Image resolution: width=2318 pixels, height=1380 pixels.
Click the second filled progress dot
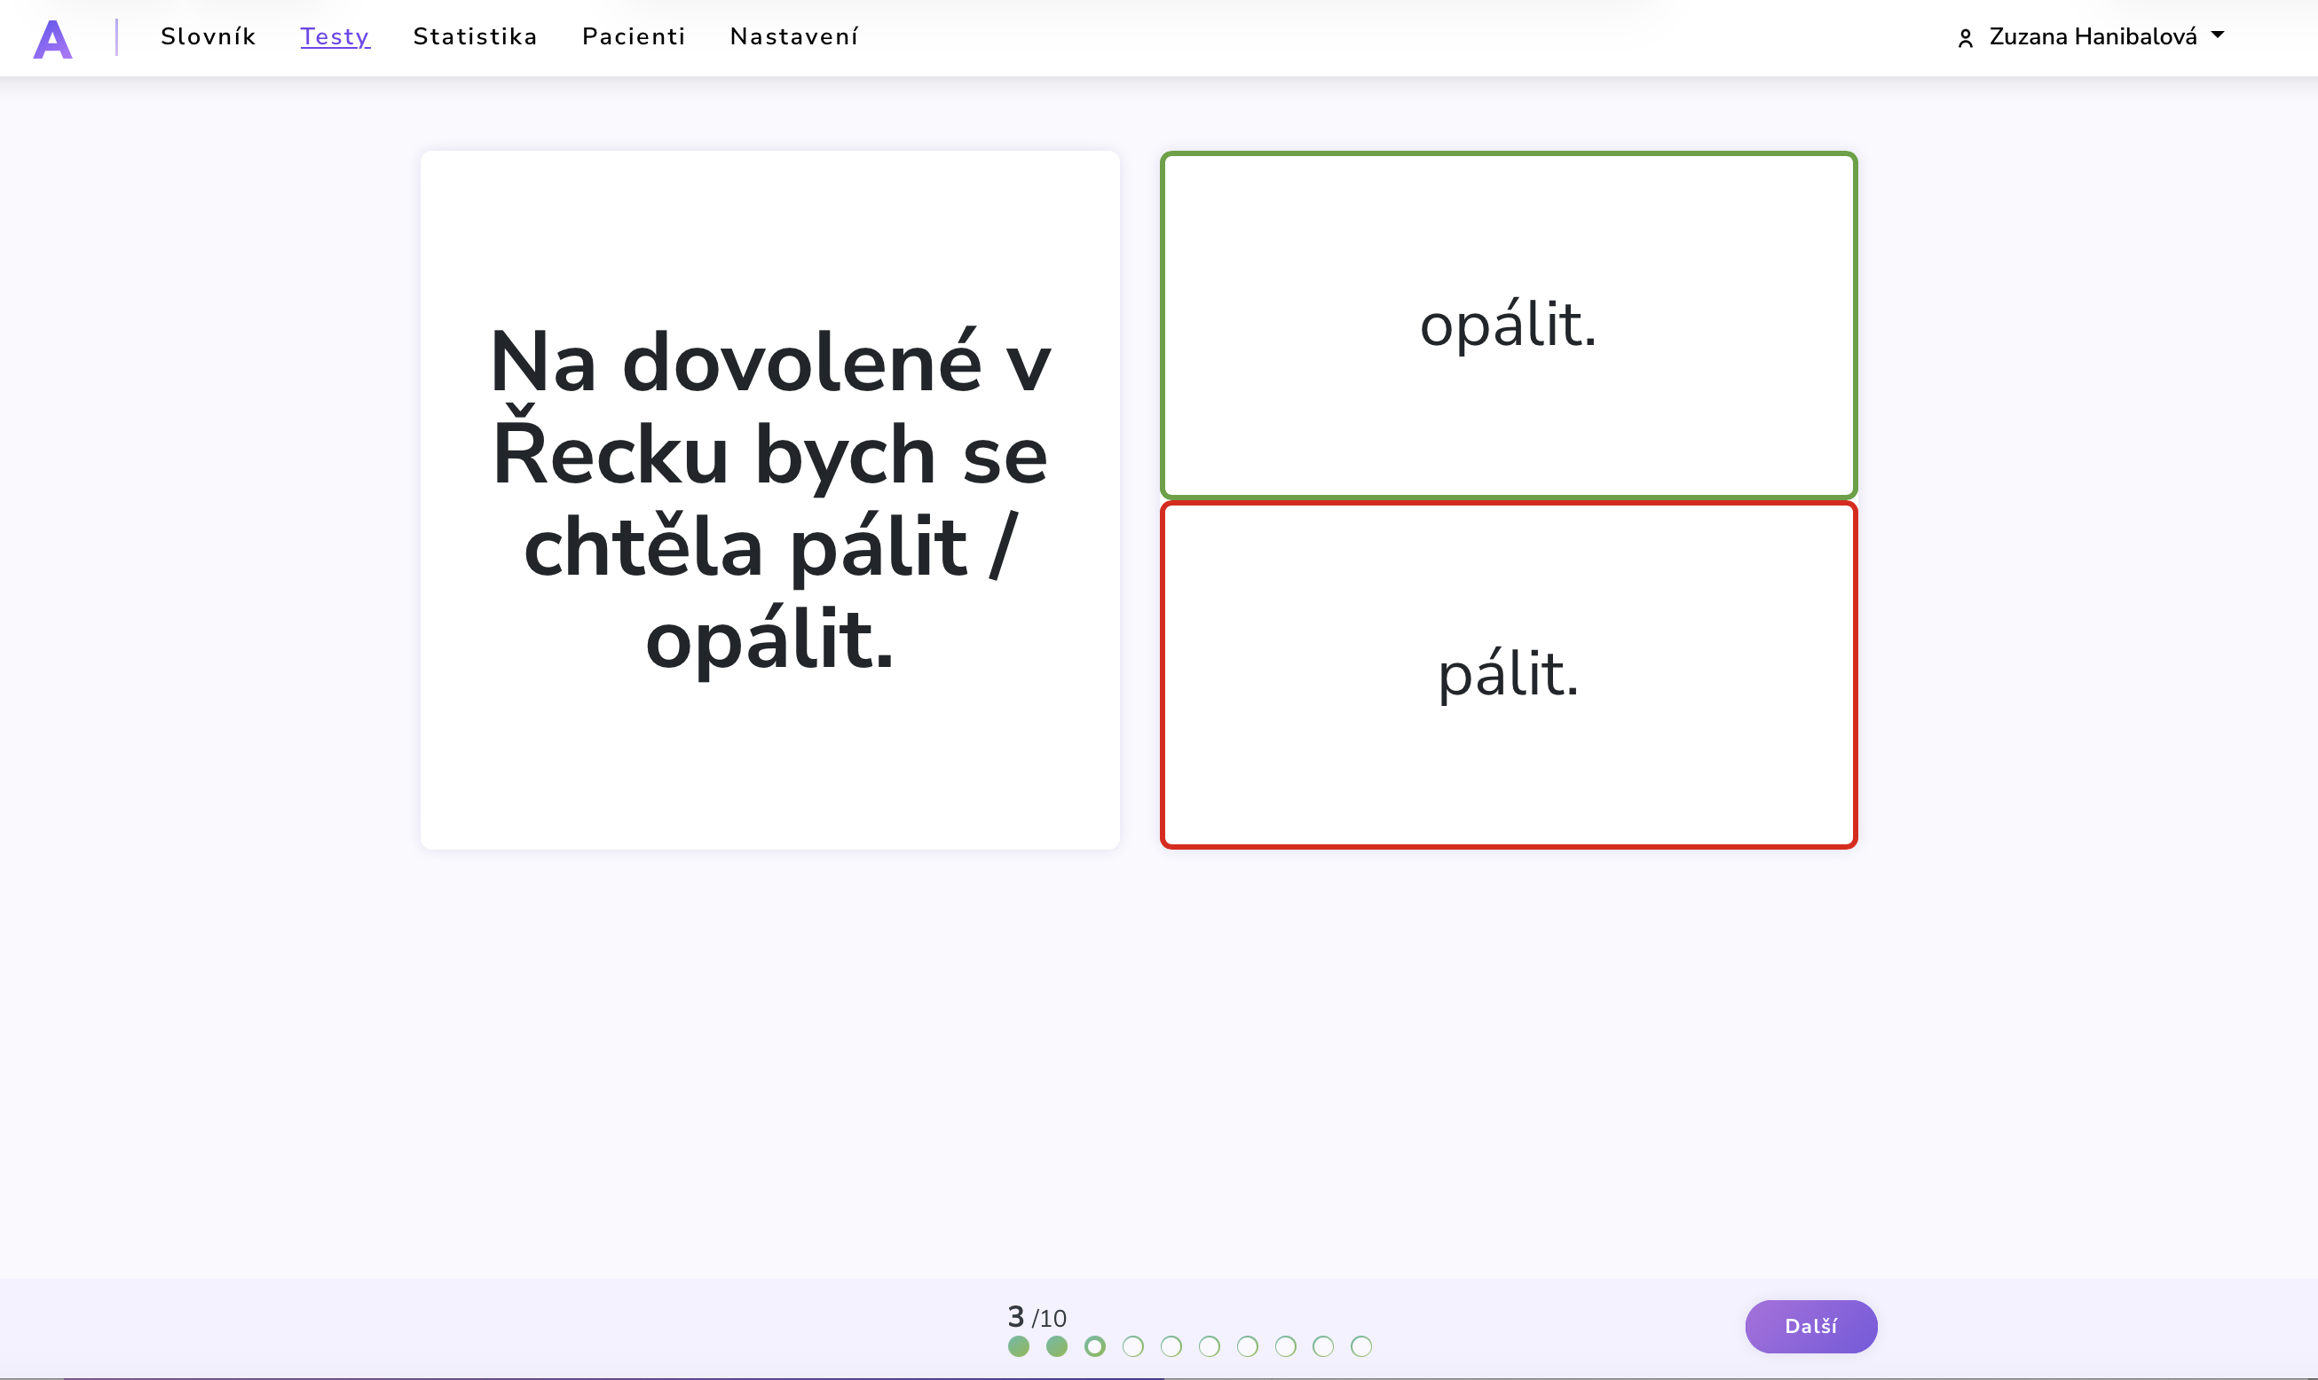(1056, 1345)
